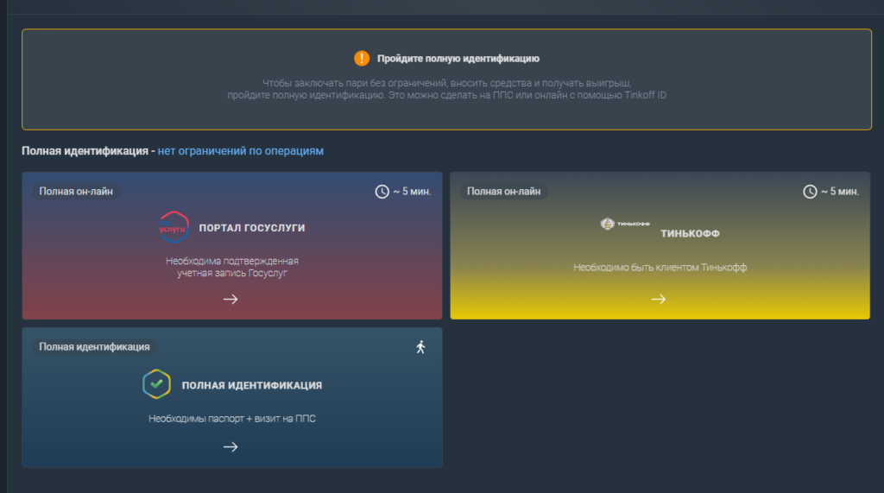The image size is (884, 493).
Task: Click text 'Необходима подтвержденная учетная запись Госуслуг'
Action: [x=232, y=267]
